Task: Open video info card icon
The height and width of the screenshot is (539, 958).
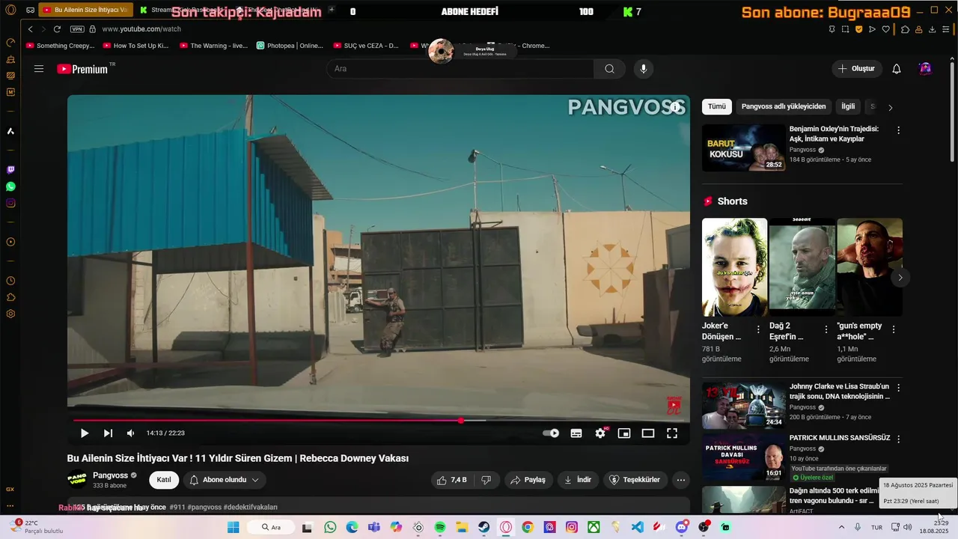Action: 676,107
